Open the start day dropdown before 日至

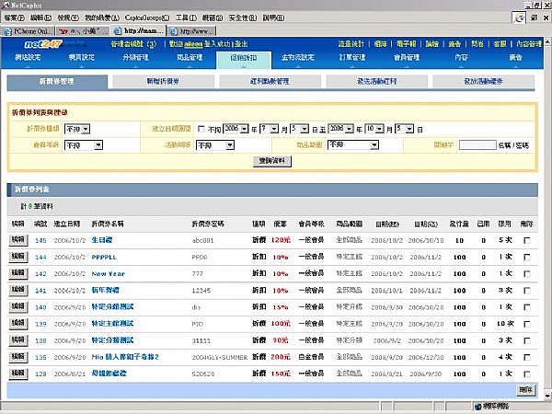click(x=300, y=129)
